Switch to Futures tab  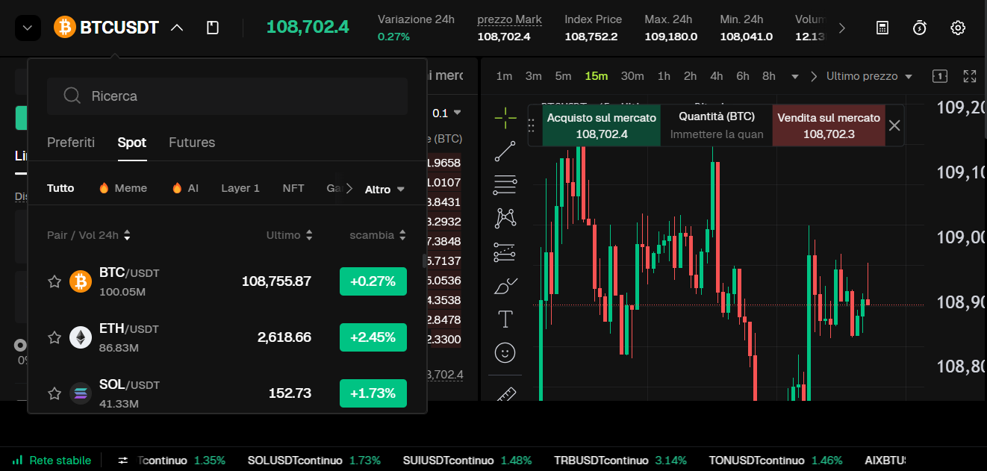(x=192, y=143)
